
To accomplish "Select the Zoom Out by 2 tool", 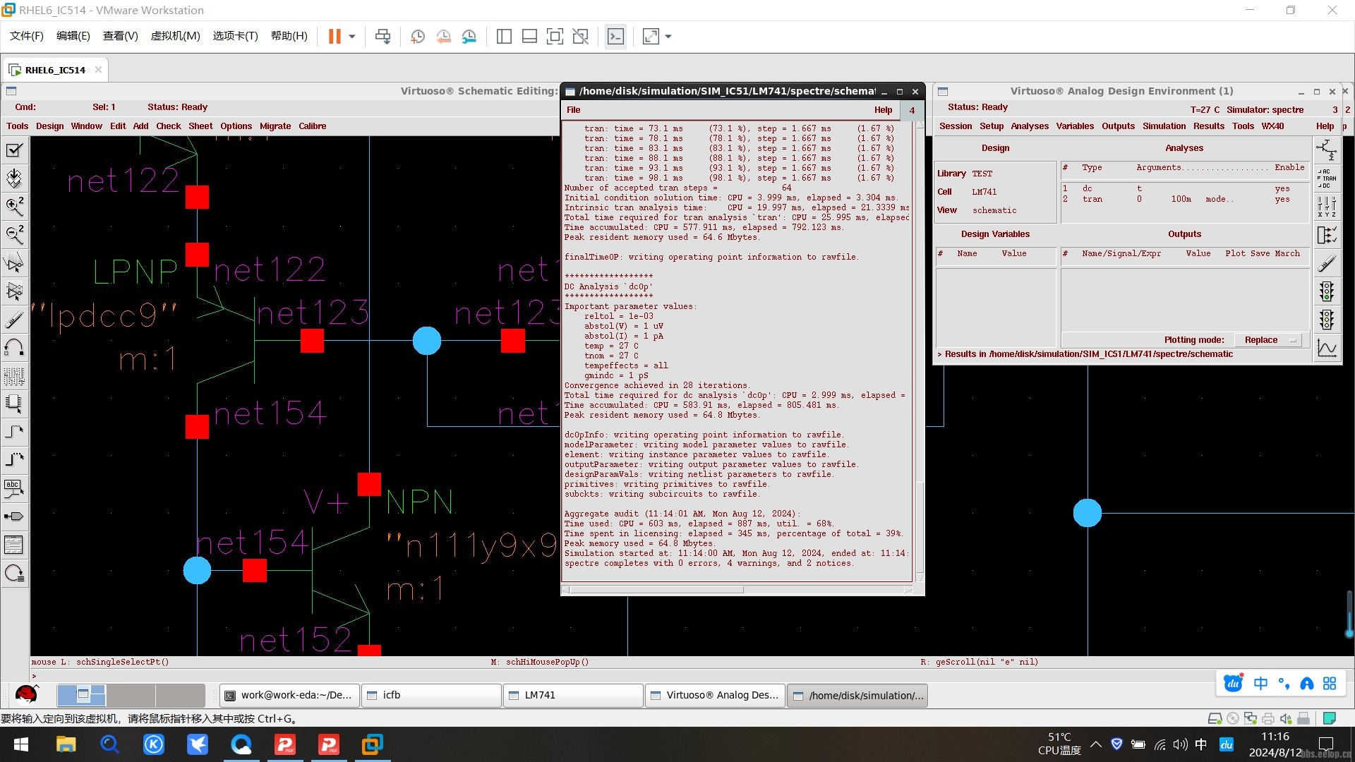I will click(14, 235).
